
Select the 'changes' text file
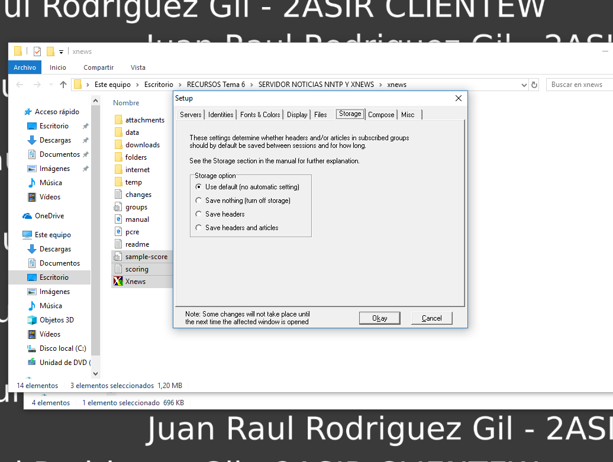(133, 194)
